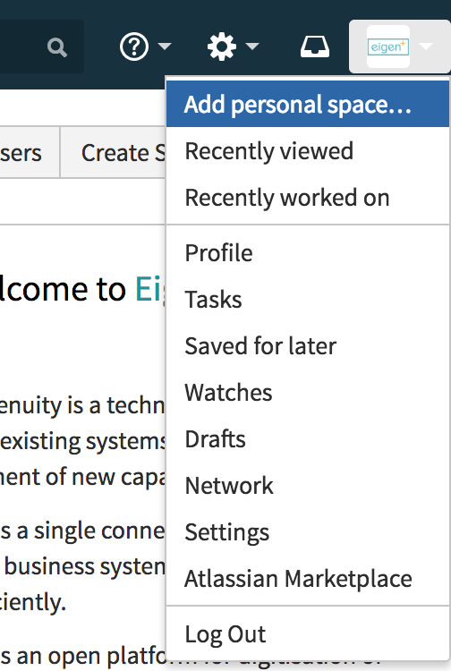Screen dimensions: 451x671
Task: Click the settings gear icon
Action: pos(222,47)
